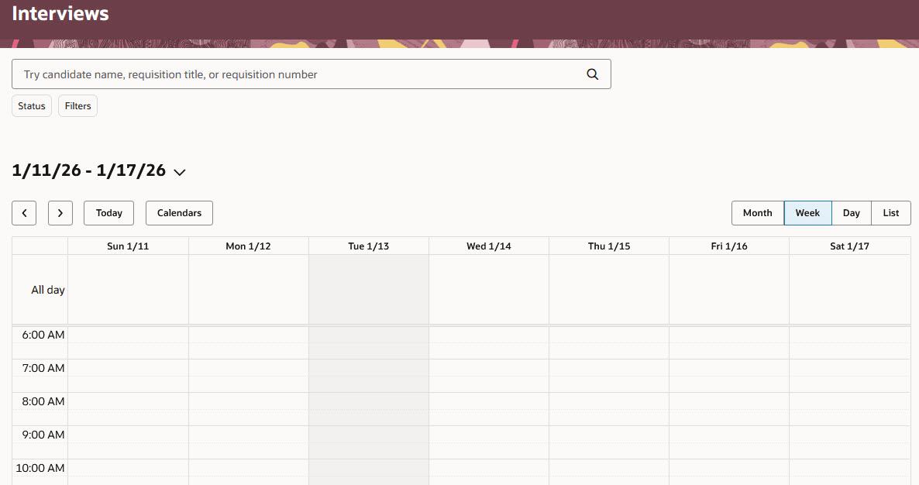Go to previous week arrow
This screenshot has width=919, height=485.
24,213
